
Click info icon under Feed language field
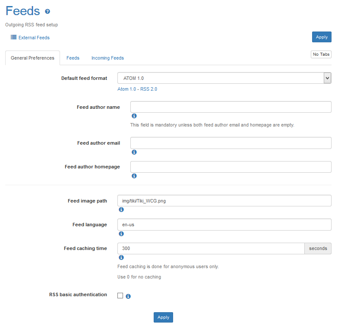[121, 234]
